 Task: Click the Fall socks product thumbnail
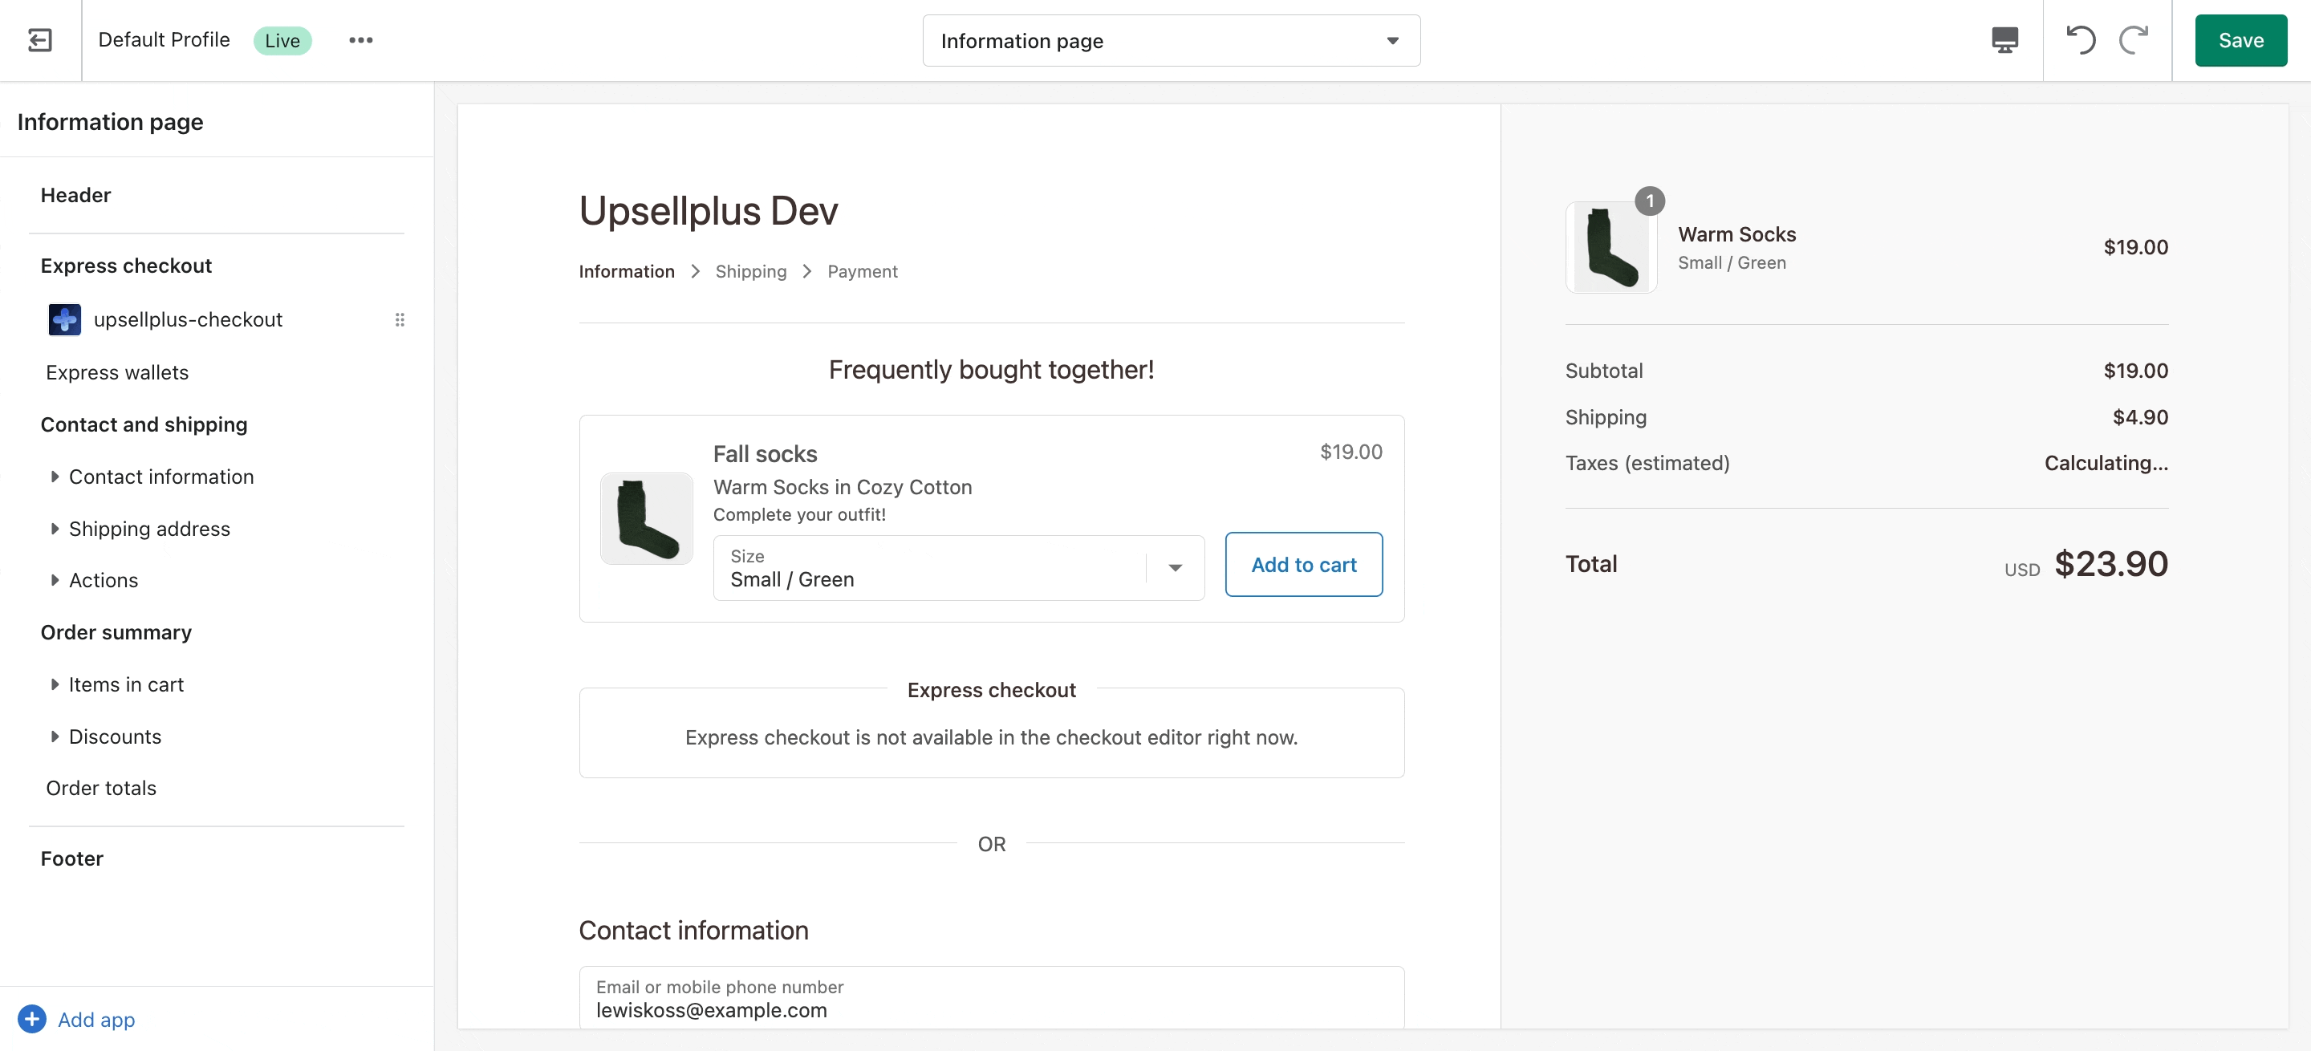point(646,518)
